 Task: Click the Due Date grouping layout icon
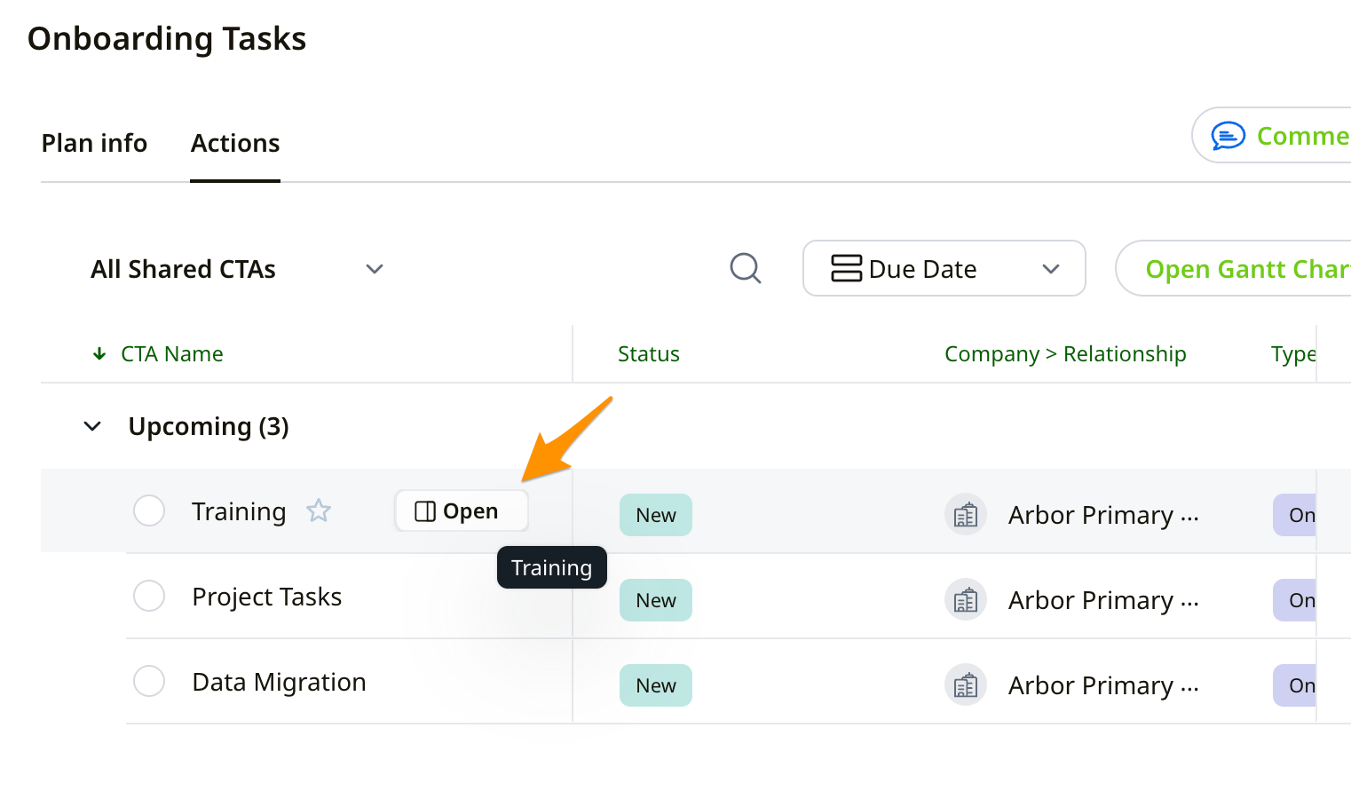846,268
